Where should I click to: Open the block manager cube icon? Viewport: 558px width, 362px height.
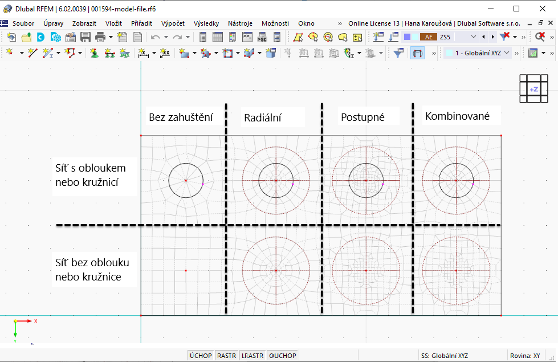tap(56, 37)
